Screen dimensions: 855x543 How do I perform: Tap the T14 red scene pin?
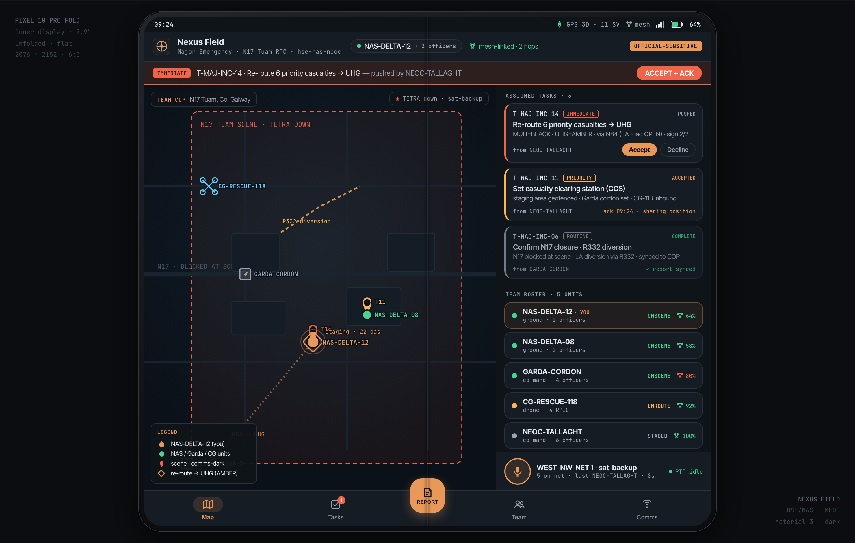pyautogui.click(x=313, y=328)
